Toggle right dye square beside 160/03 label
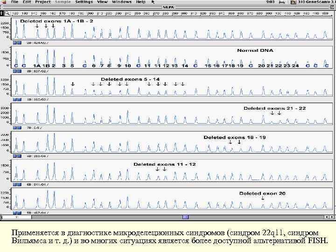This screenshot has width=336, height=252. (x=19, y=99)
